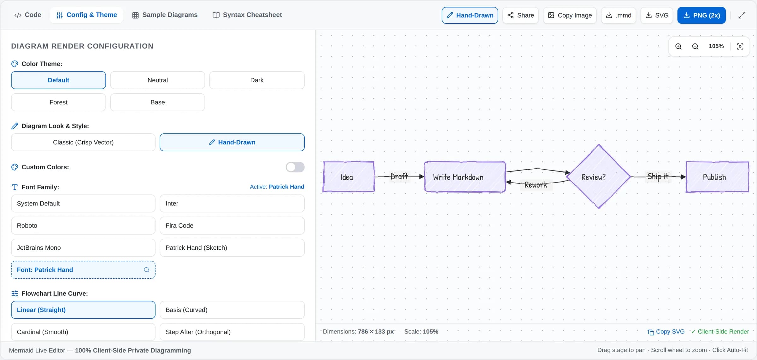Viewport: 757px width, 360px height.
Task: Click the pencil icon beside Diagram Look & Style
Action: tap(15, 126)
